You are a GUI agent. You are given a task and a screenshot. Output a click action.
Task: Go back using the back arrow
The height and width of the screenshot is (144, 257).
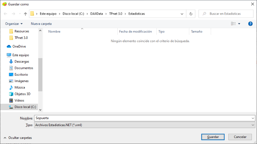5,14
